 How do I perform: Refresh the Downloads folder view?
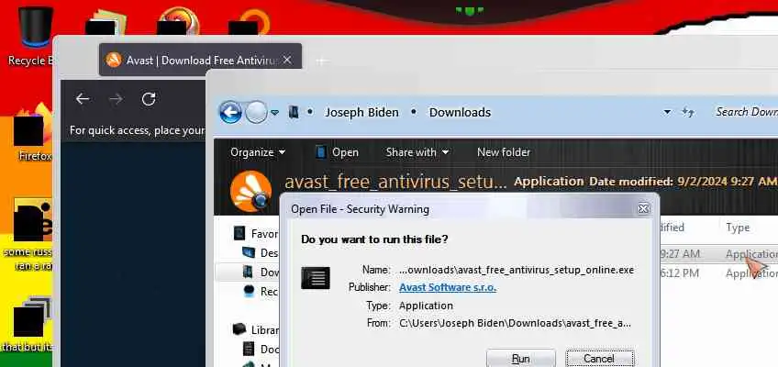point(688,112)
